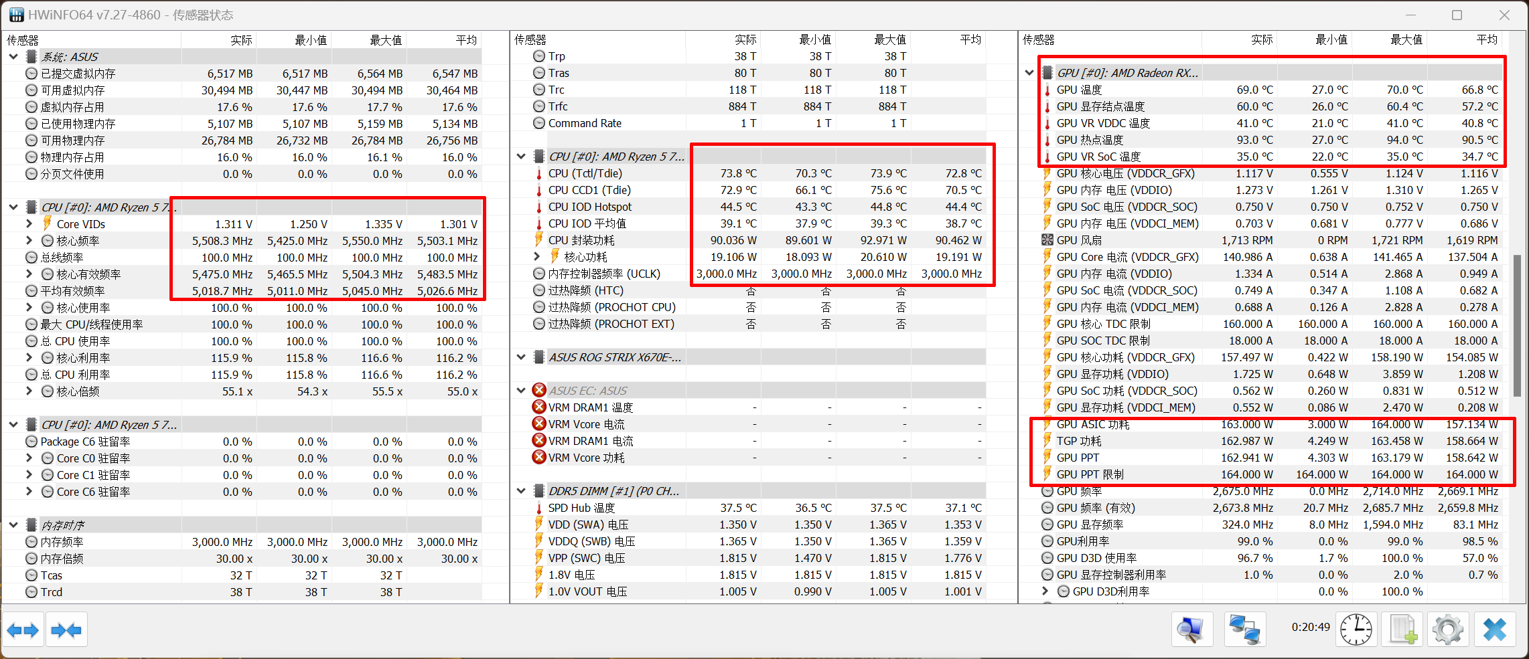Click the red X icon beside VRM Vcore 电流
This screenshot has width=1529, height=659.
[539, 423]
